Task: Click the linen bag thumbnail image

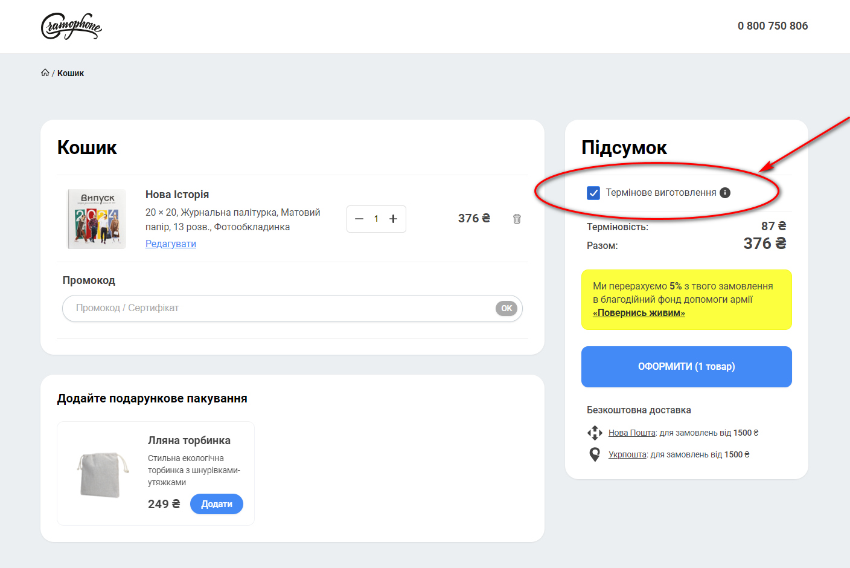Action: 103,474
